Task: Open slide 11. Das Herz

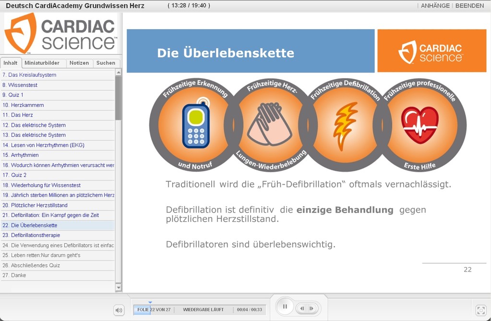Action: click(58, 115)
